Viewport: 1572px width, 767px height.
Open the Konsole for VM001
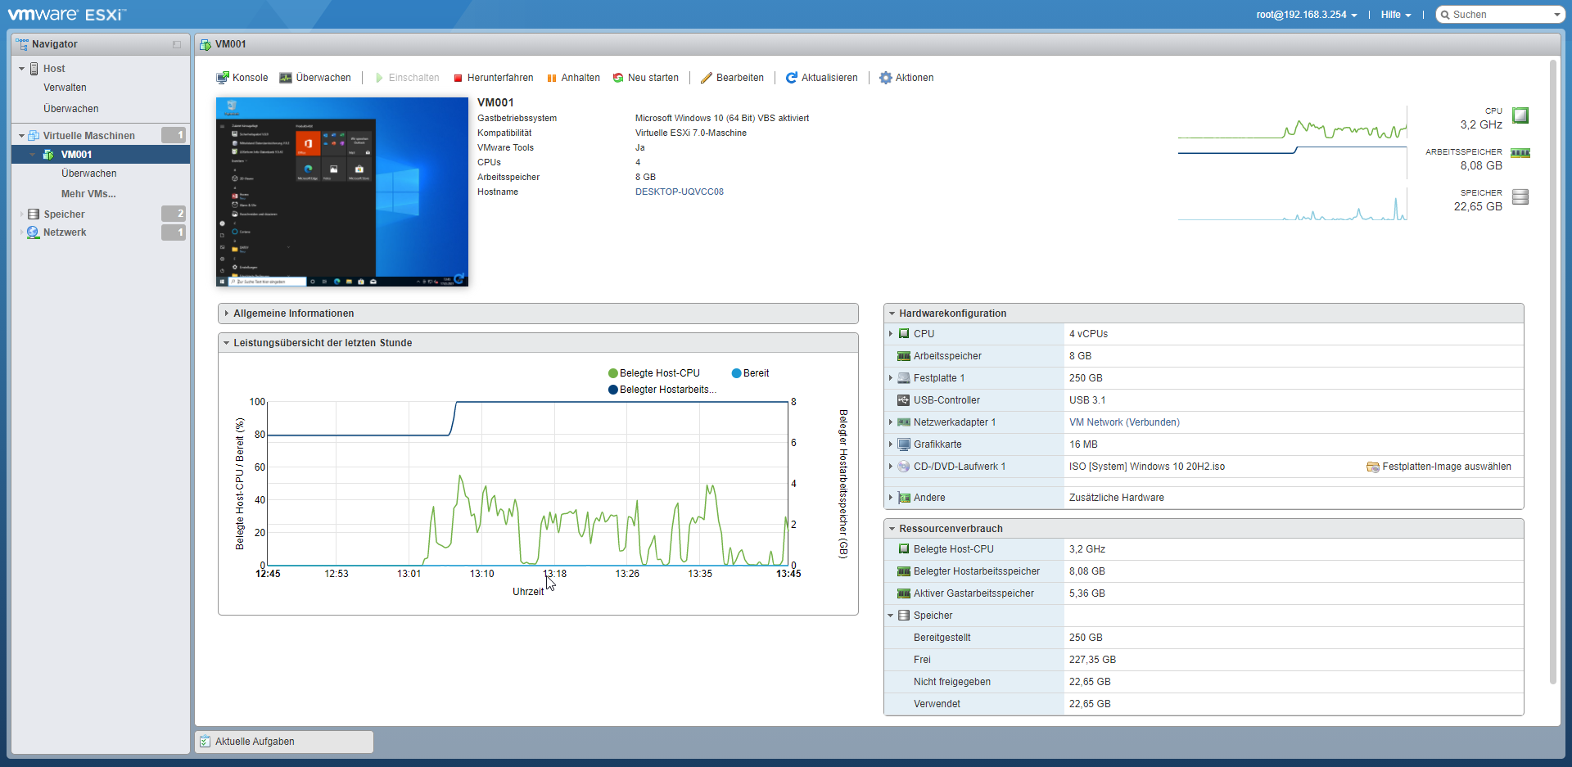[x=242, y=78]
